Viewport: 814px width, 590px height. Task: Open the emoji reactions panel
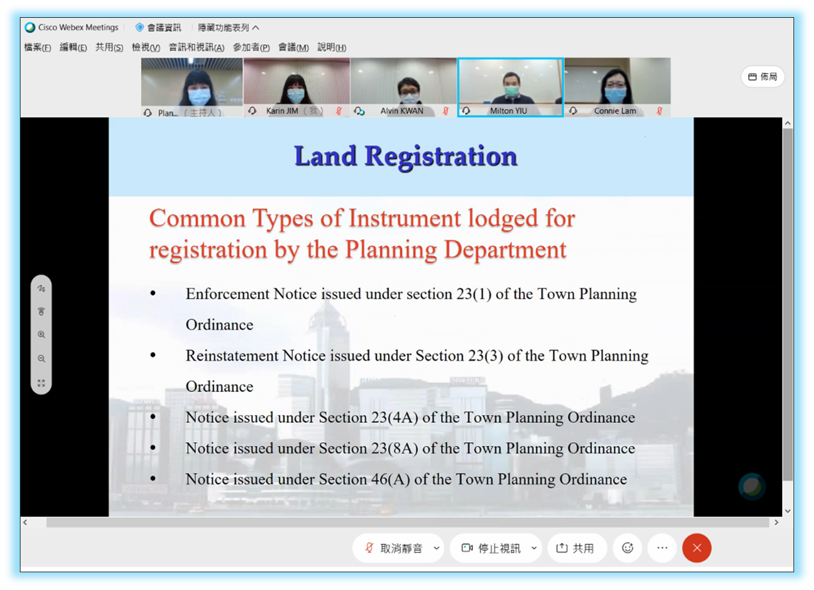click(x=627, y=548)
